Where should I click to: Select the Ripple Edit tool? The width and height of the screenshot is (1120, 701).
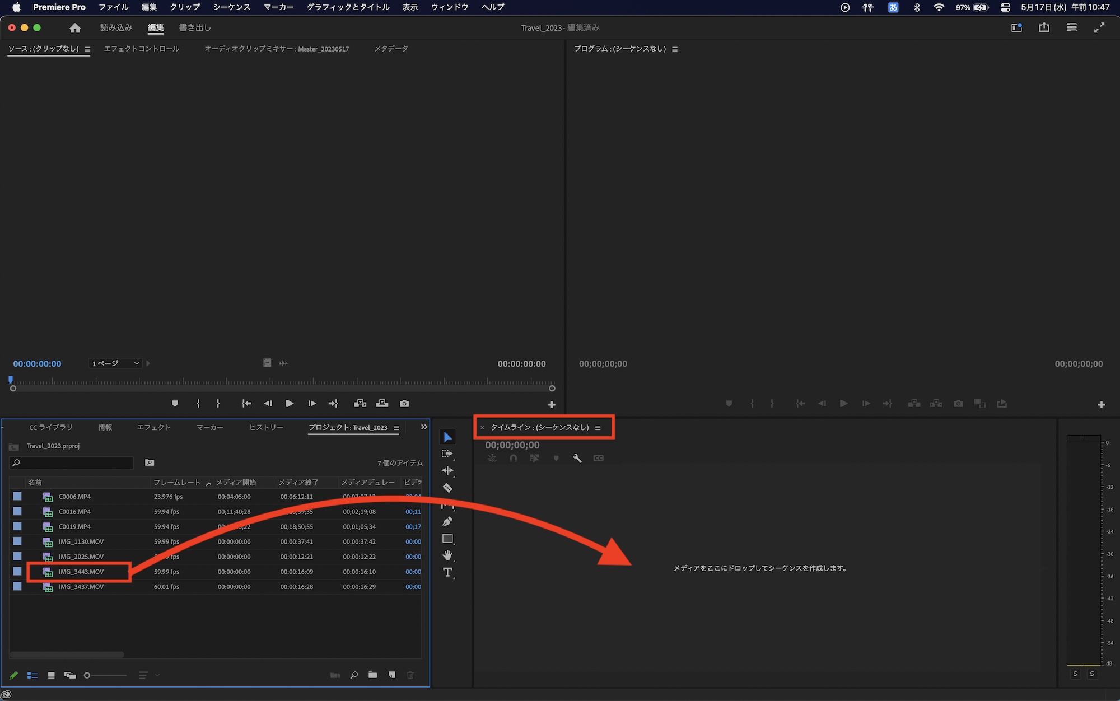[447, 471]
